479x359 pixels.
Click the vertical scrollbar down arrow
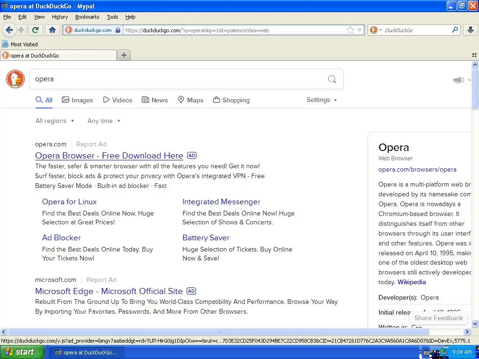pos(475,324)
